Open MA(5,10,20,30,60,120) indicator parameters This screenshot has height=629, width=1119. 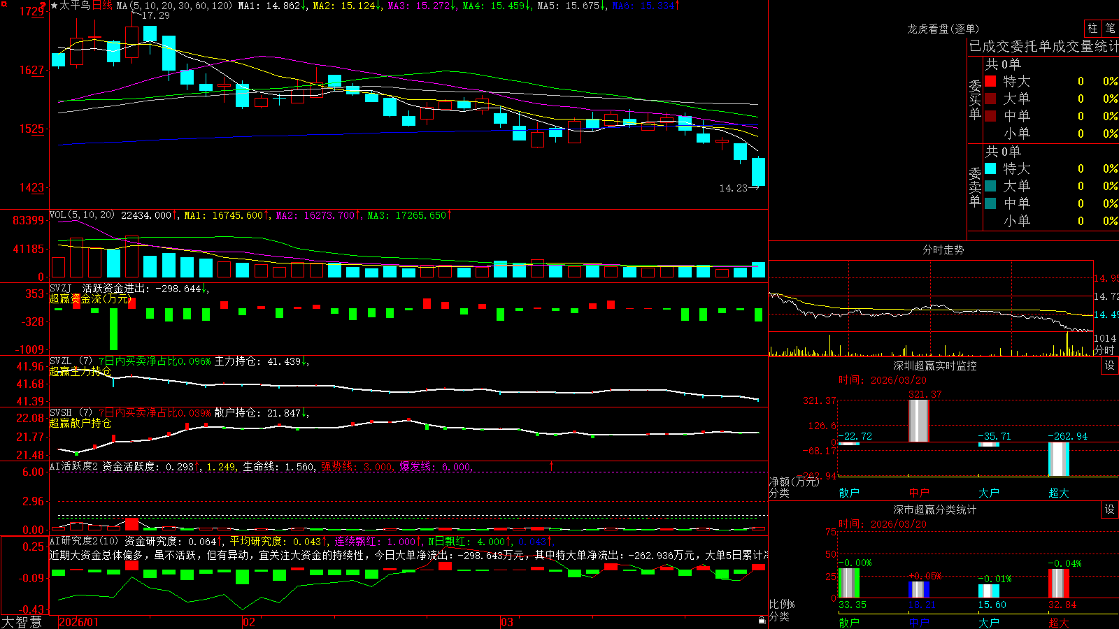pos(174,6)
